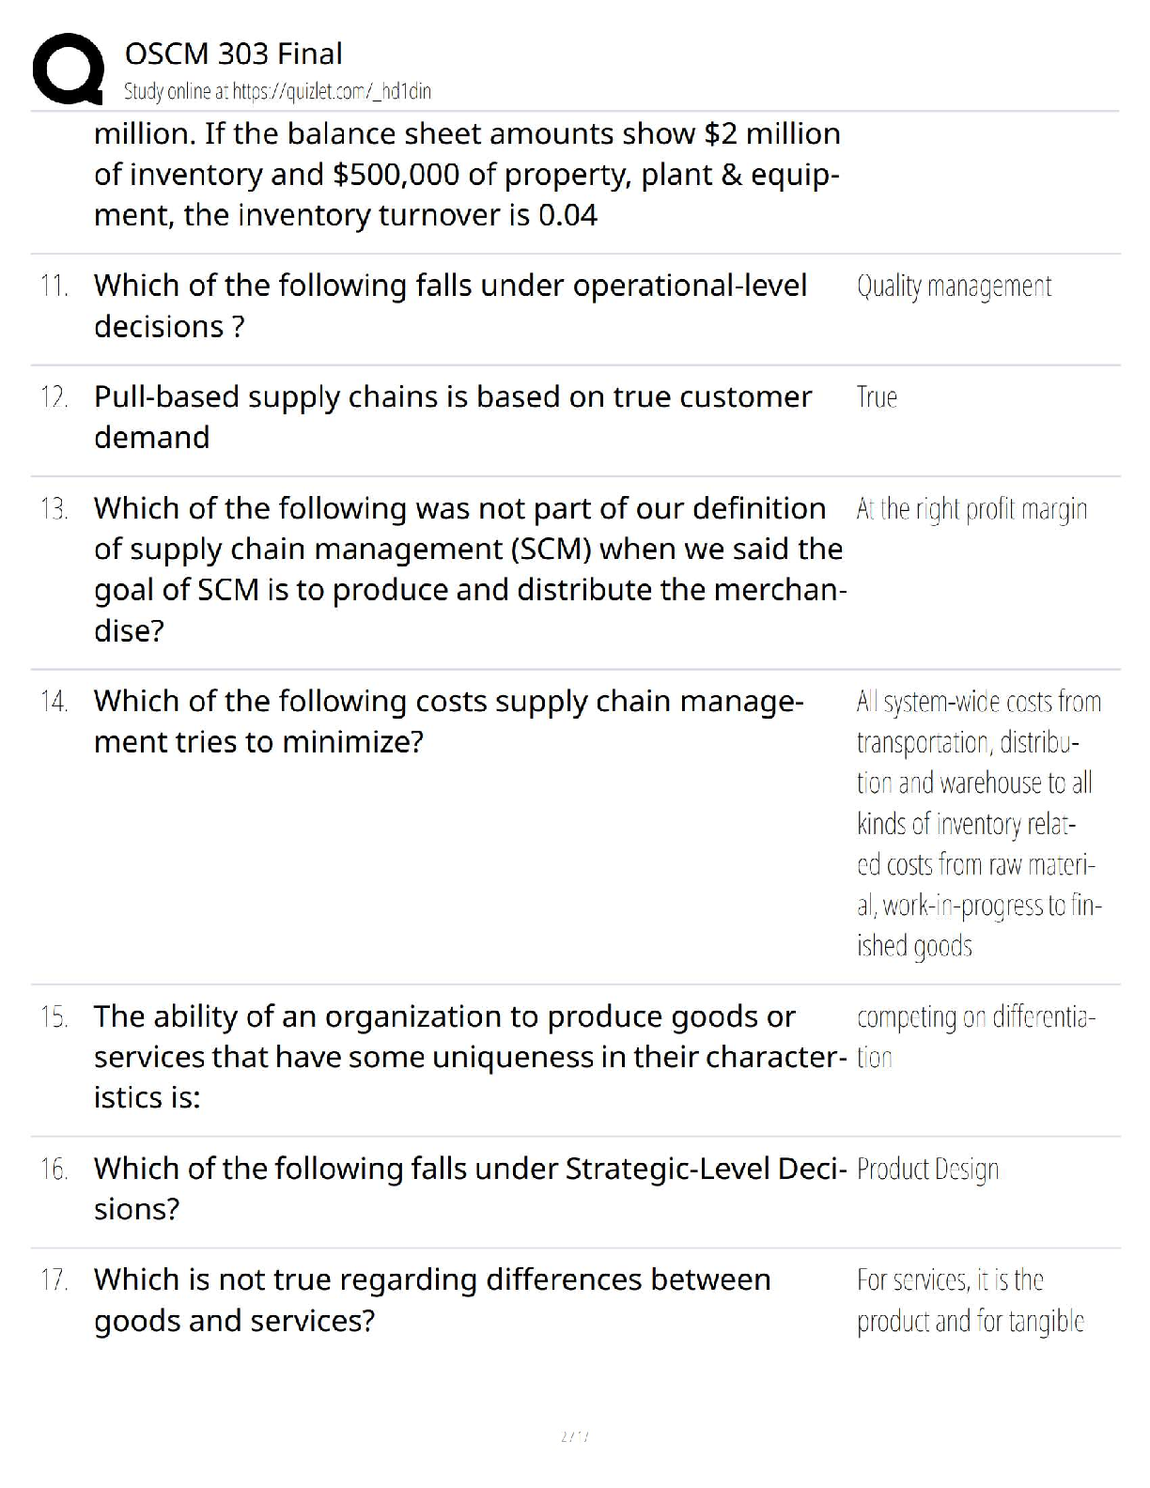Click the answer "competing on differentiation"
This screenshot has width=1150, height=1488.
[976, 1037]
